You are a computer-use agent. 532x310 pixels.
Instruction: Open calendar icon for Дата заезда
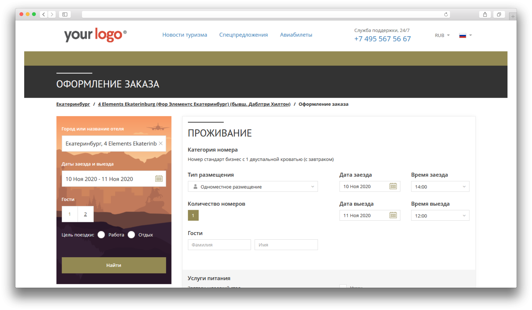pos(393,186)
